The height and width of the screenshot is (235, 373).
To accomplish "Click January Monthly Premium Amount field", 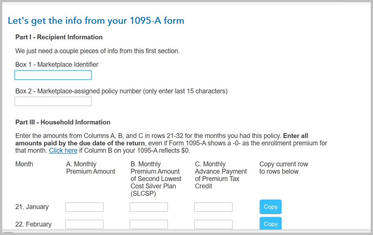I will point(84,207).
